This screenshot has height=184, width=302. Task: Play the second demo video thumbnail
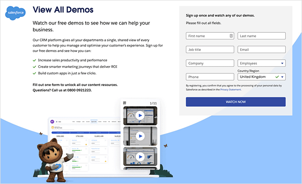[140, 136]
